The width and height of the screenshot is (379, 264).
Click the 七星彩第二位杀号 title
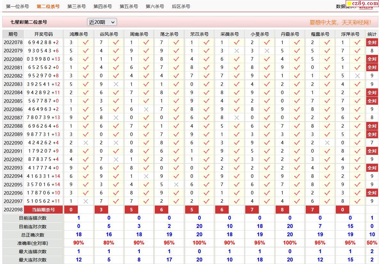pyautogui.click(x=28, y=22)
